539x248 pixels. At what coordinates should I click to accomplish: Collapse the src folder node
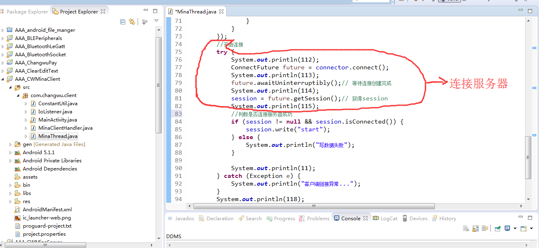(11, 87)
